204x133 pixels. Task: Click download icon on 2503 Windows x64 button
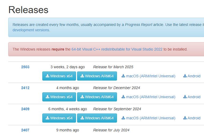[x=47, y=76]
